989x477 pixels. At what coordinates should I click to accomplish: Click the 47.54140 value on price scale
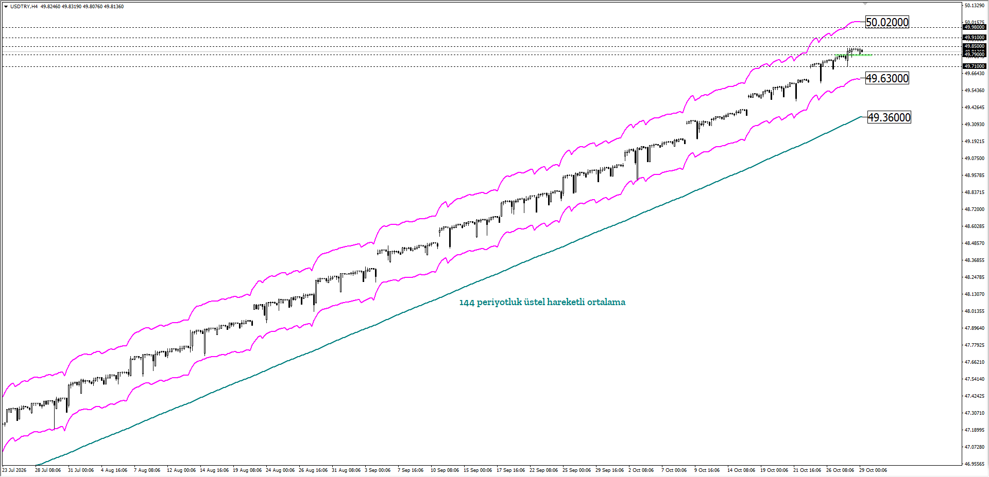974,379
